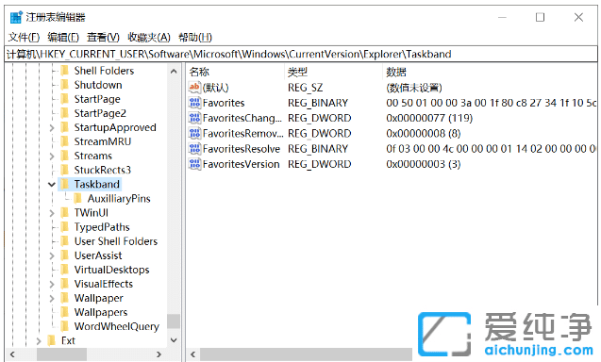Click the Wallpaper folder icon

65,298
